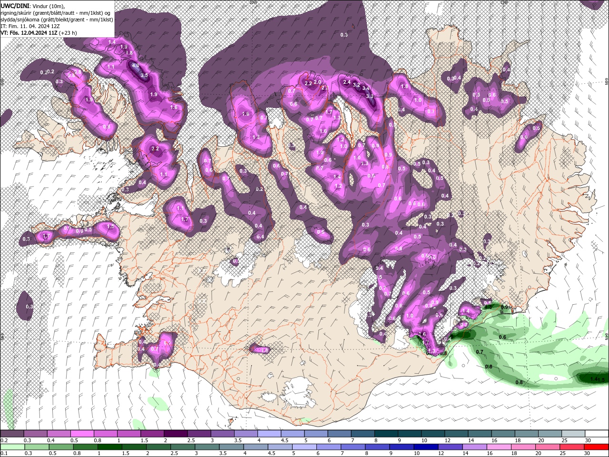Click the "2.4" snowfall value on the map
This screenshot has height=457, width=609.
pyautogui.click(x=347, y=82)
